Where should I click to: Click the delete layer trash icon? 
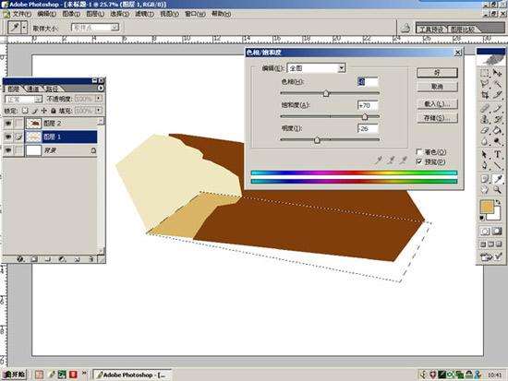91,259
